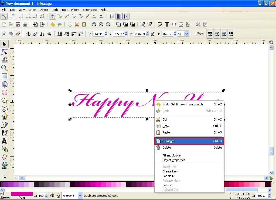
Task: Toggle snap to grids button
Action: (119, 16)
